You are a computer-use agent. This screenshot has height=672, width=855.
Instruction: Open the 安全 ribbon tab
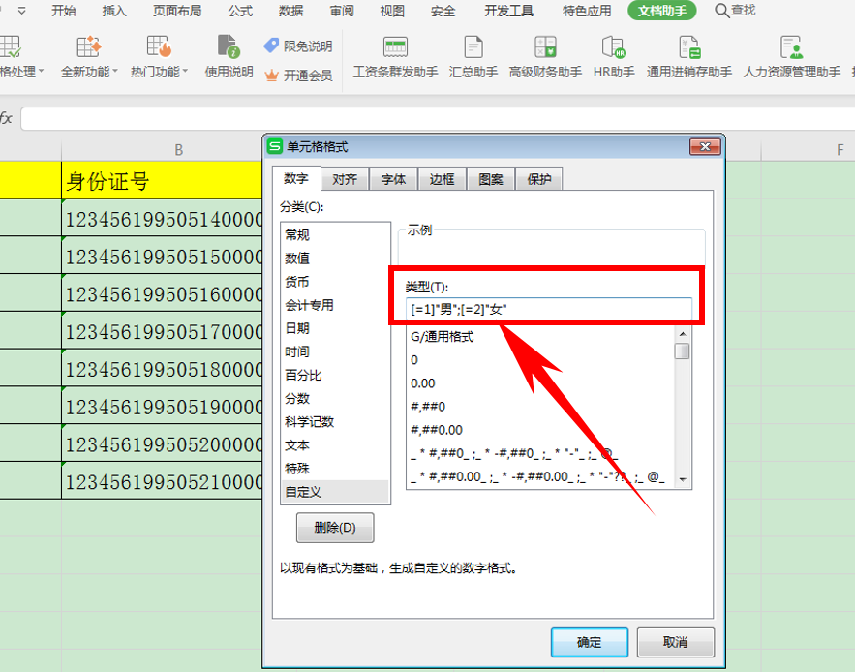pos(443,11)
